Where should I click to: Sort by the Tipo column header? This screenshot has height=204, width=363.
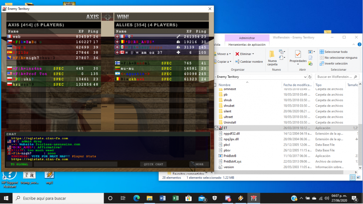tap(318, 85)
